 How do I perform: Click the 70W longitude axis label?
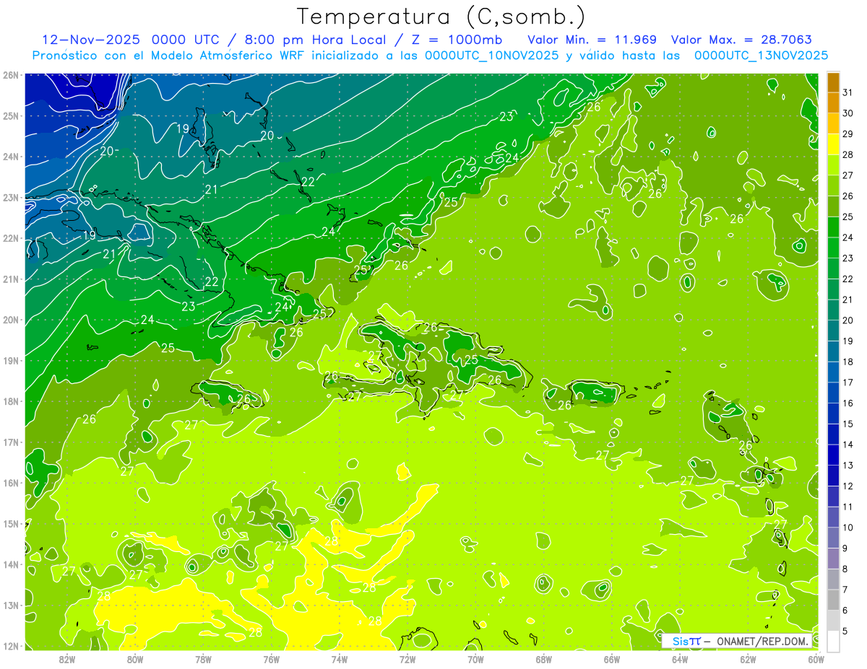pos(475,659)
